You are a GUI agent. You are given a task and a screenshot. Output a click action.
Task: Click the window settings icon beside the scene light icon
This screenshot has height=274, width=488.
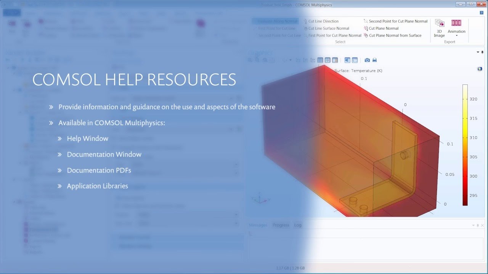[x=355, y=60]
